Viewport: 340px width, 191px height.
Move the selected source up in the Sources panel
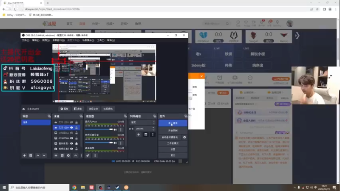point(76,155)
